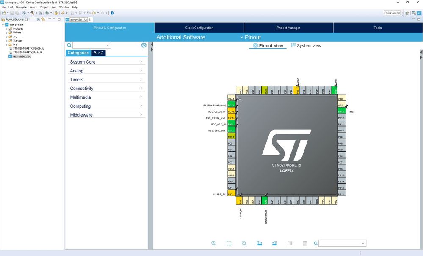
Task: Select the Pinout & Configuration tab
Action: tap(110, 28)
